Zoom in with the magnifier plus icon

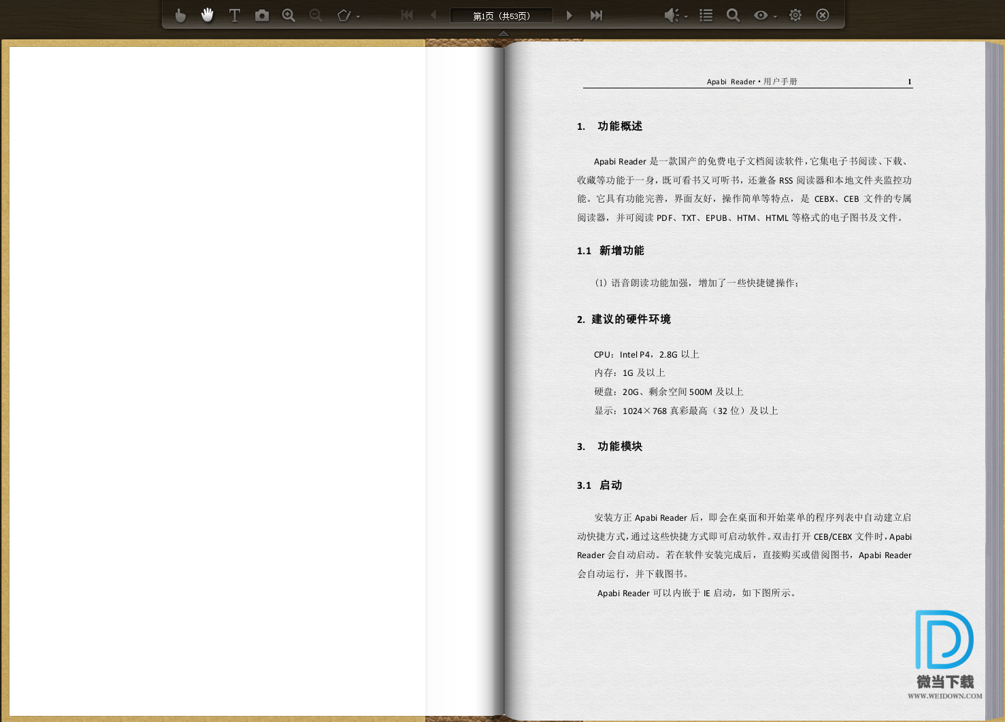(289, 15)
